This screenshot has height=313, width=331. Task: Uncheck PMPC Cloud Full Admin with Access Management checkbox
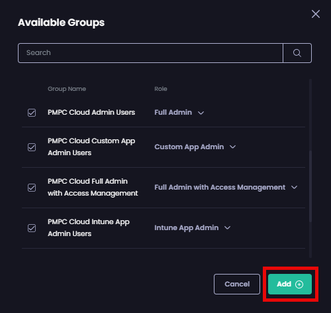[32, 188]
